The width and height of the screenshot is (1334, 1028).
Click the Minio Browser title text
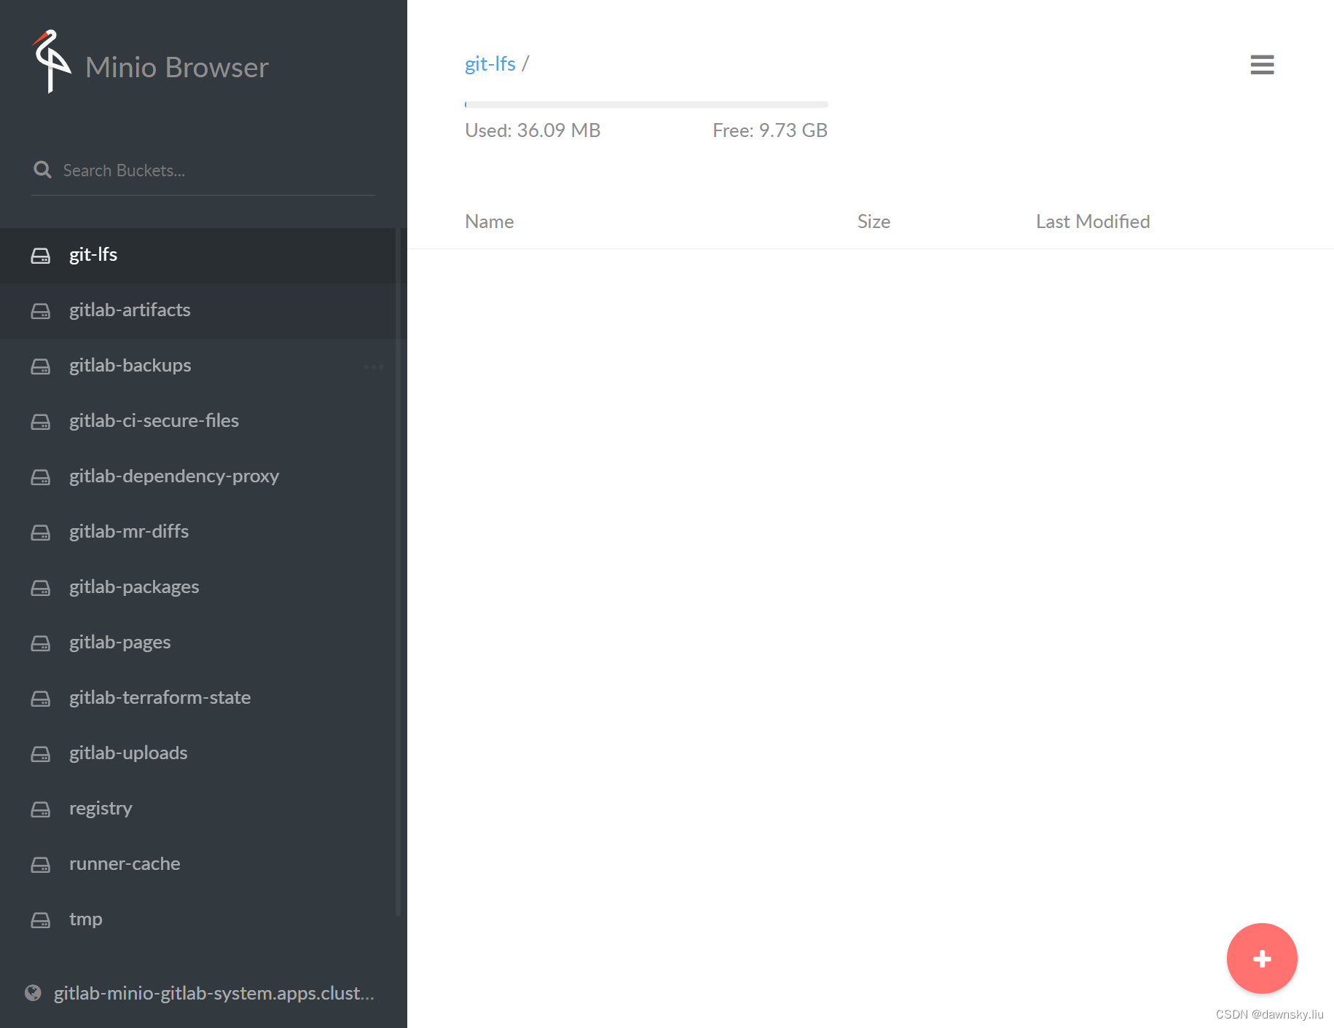pyautogui.click(x=177, y=67)
